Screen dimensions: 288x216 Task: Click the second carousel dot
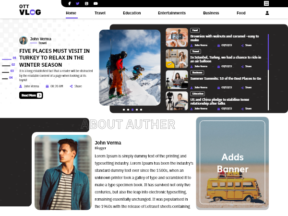(x=128, y=109)
